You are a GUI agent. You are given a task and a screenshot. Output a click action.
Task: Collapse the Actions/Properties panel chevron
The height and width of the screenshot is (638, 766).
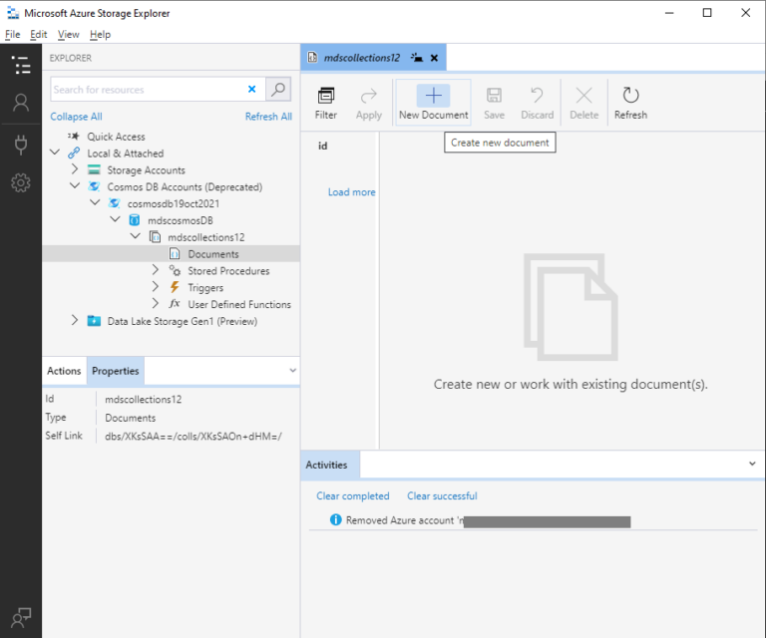[x=292, y=371]
